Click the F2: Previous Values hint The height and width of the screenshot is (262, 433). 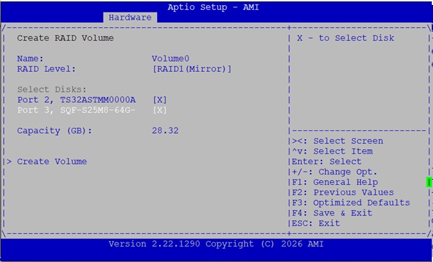point(343,193)
